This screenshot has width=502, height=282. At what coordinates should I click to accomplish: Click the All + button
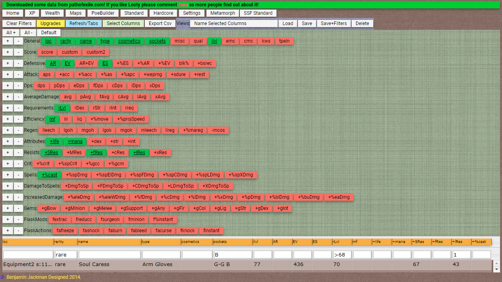pos(11,33)
